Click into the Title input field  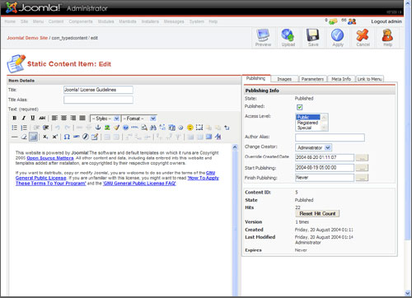tap(98, 90)
